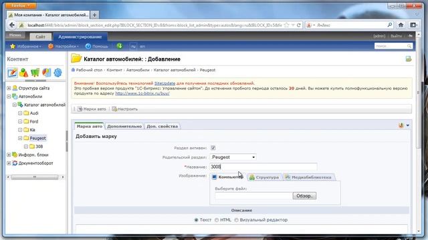Collapse 'Каталог автомобилей' tree node
The image size is (428, 240).
tap(15, 105)
